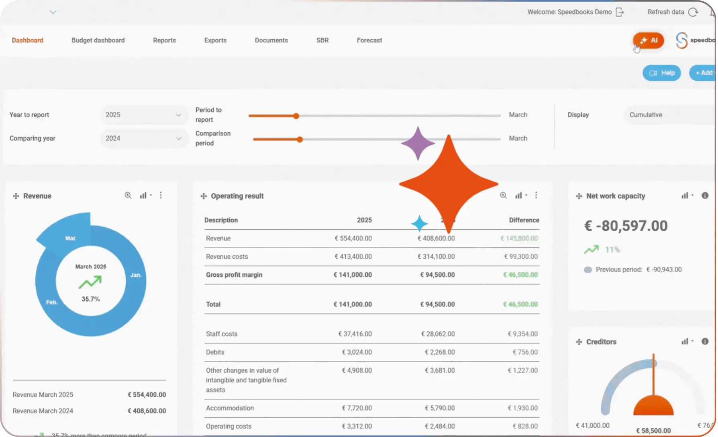The width and height of the screenshot is (718, 437).
Task: Click Revenue March 2025 value € 554,400.00
Action: click(147, 395)
